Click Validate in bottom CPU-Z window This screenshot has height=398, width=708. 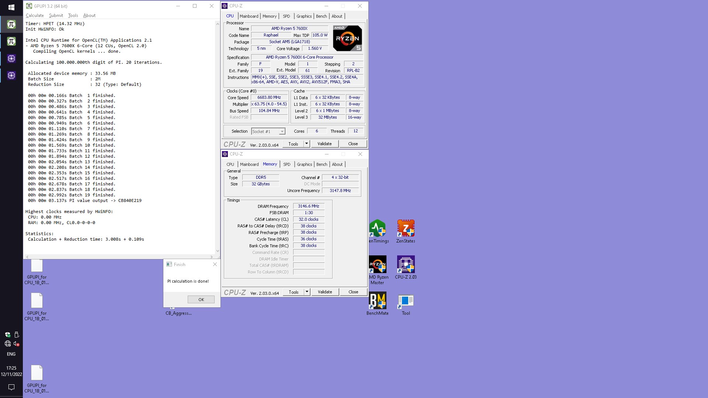point(325,292)
